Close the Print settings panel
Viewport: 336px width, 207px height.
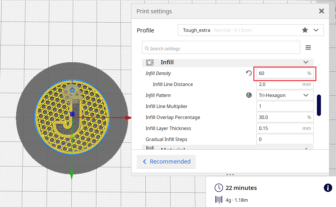click(x=321, y=11)
